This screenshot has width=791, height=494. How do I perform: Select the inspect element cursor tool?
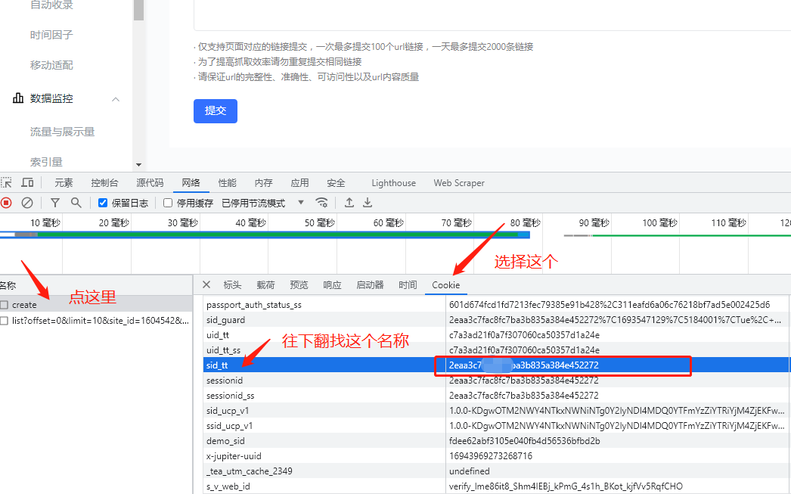(x=8, y=182)
